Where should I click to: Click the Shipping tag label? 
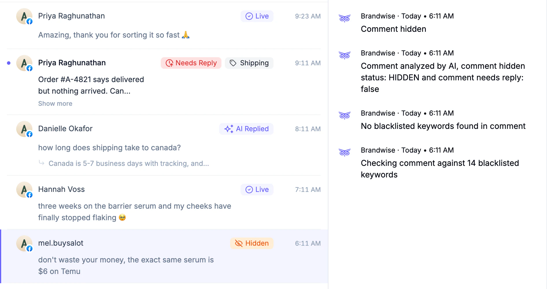249,63
